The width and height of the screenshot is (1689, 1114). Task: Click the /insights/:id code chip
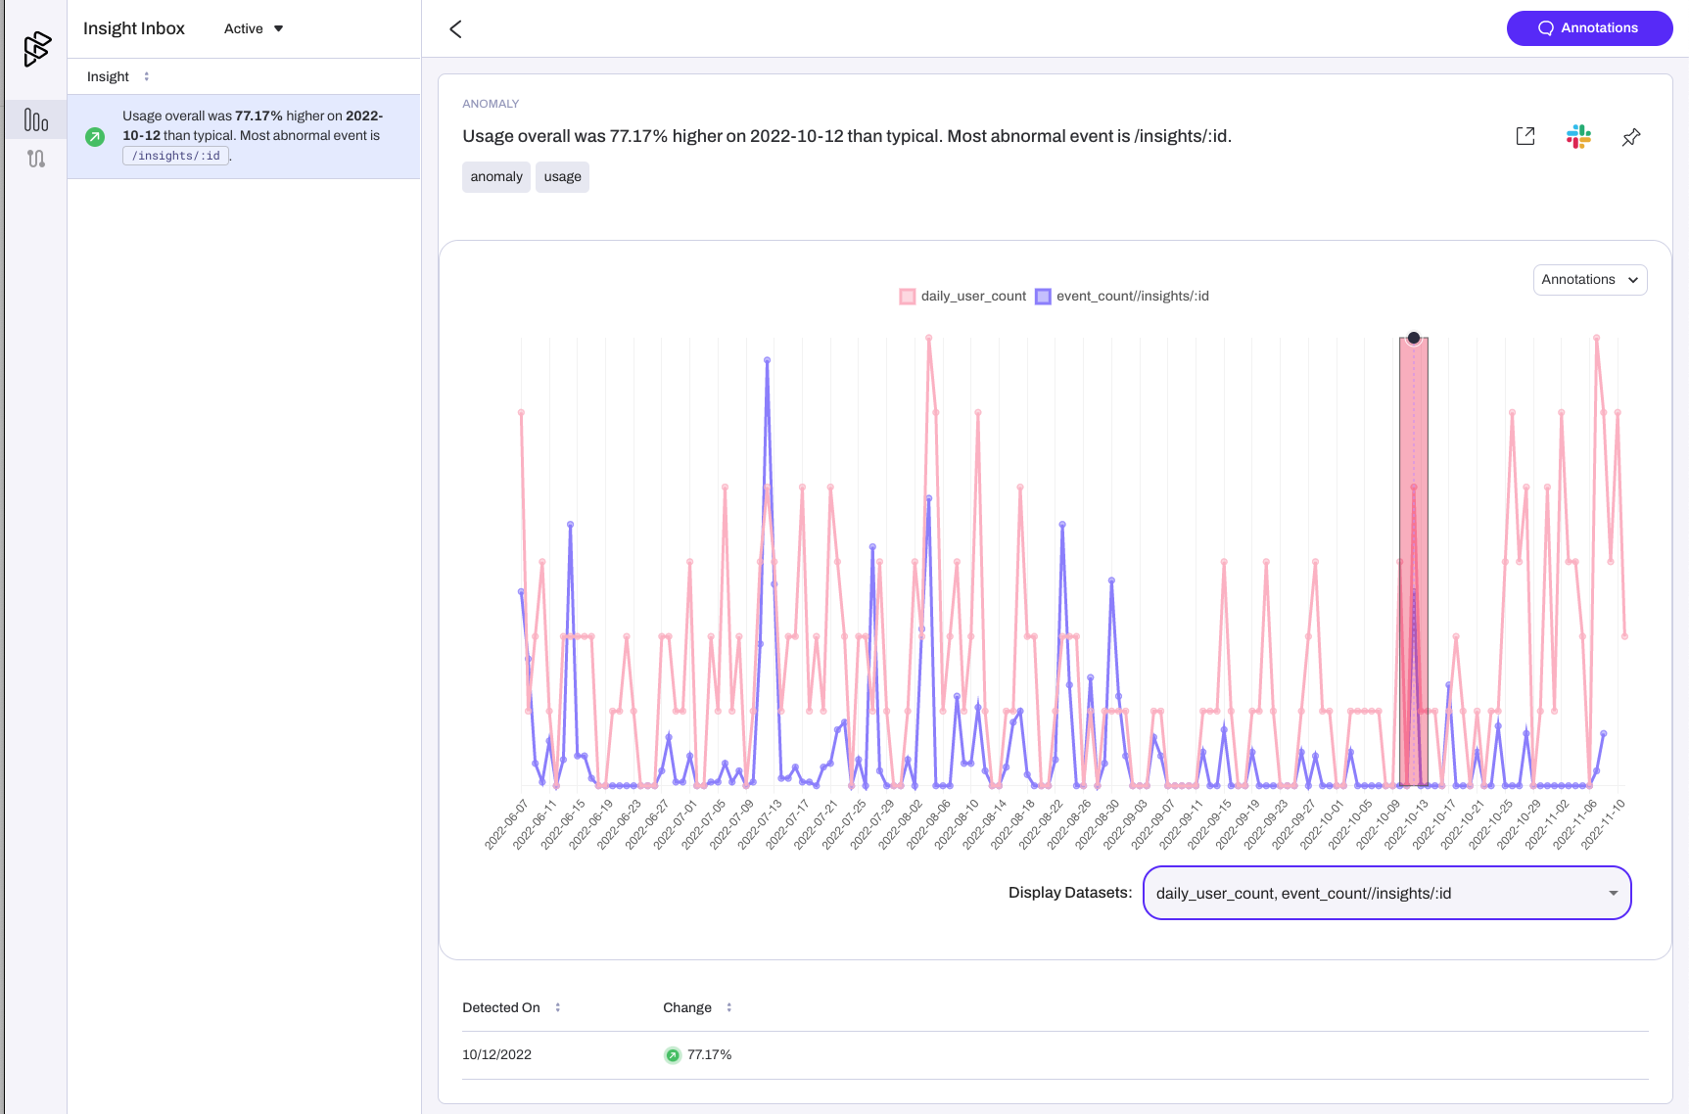click(176, 156)
